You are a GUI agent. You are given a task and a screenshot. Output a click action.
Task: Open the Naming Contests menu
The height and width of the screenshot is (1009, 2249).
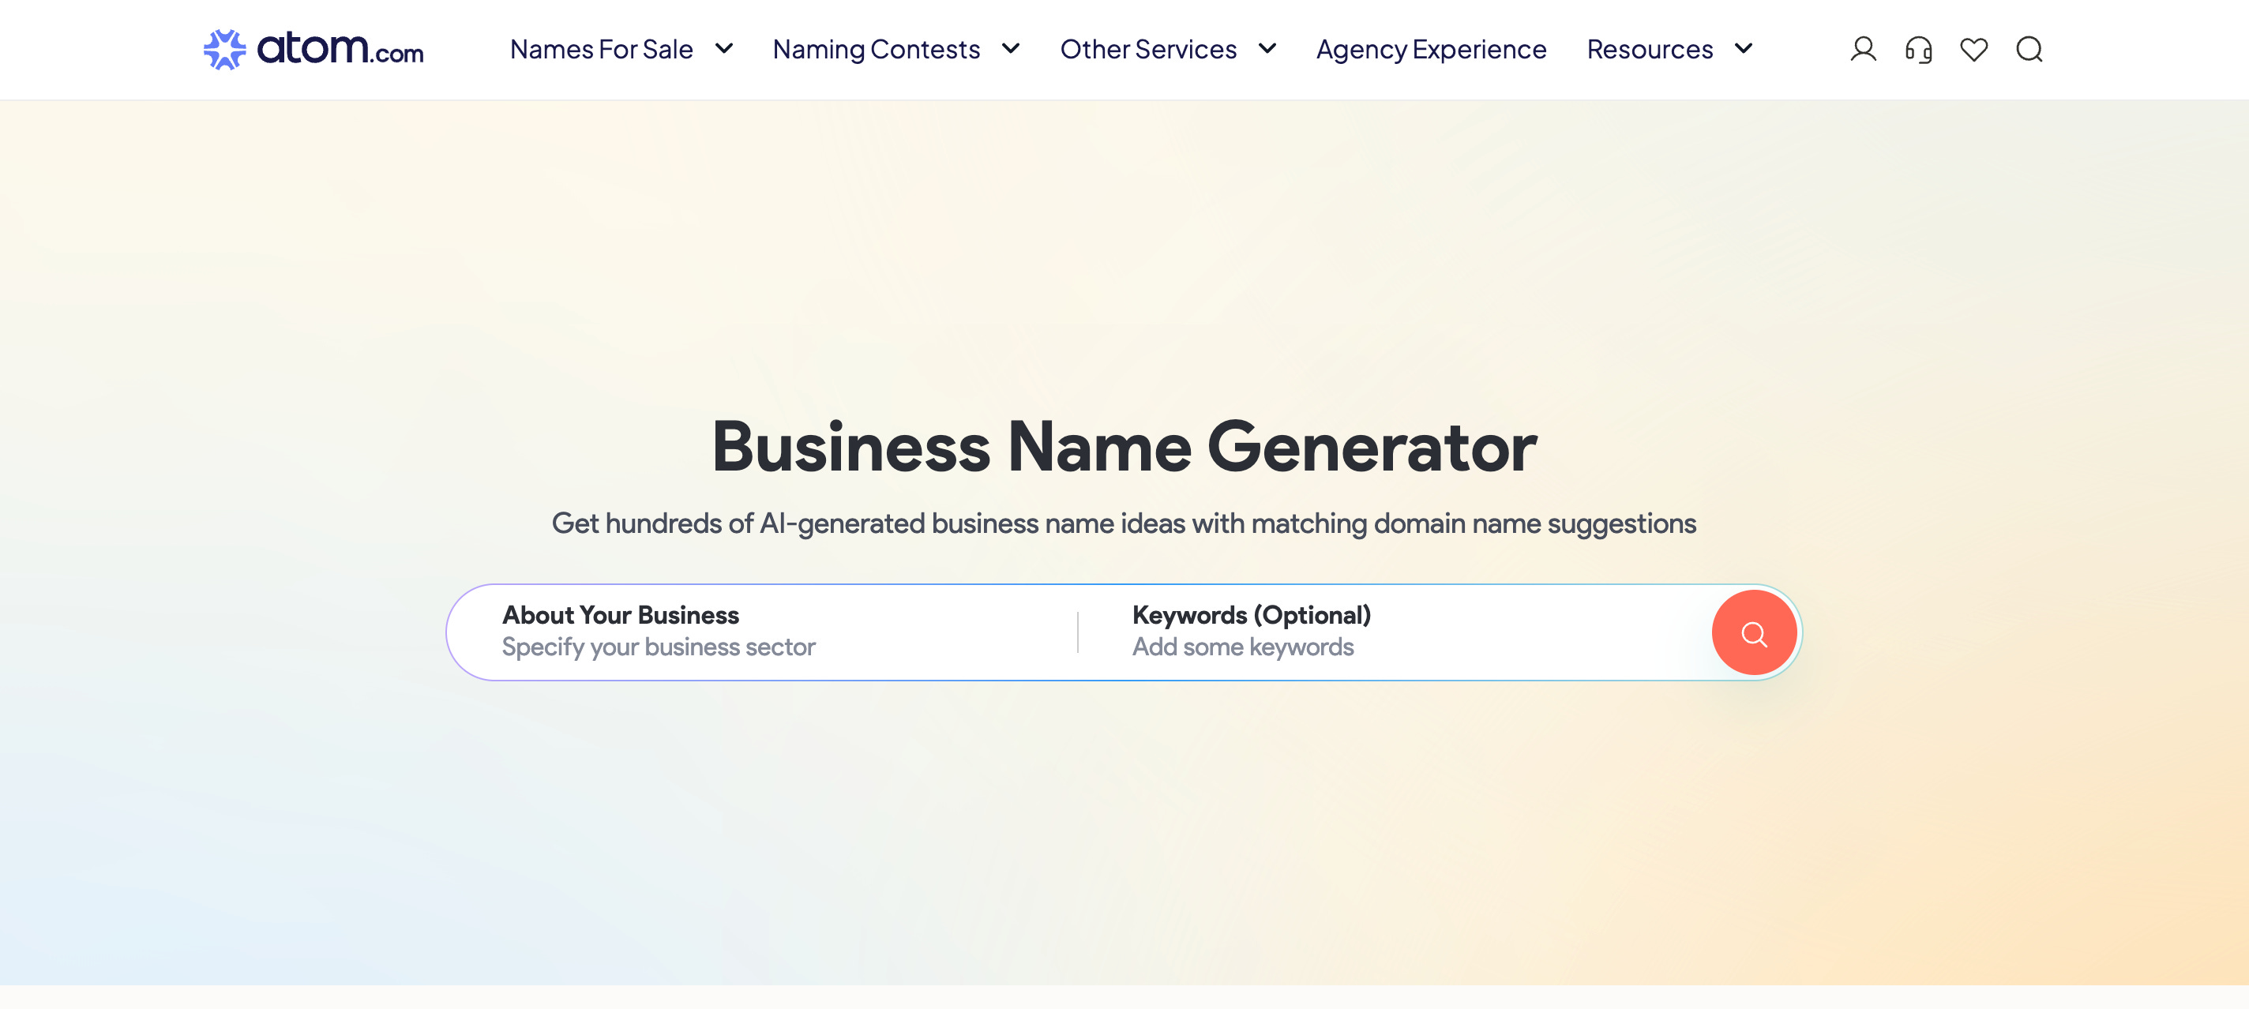876,49
